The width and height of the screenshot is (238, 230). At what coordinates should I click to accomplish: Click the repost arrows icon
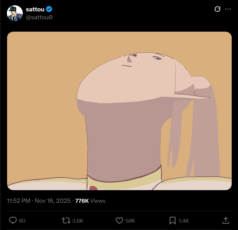coord(66,220)
